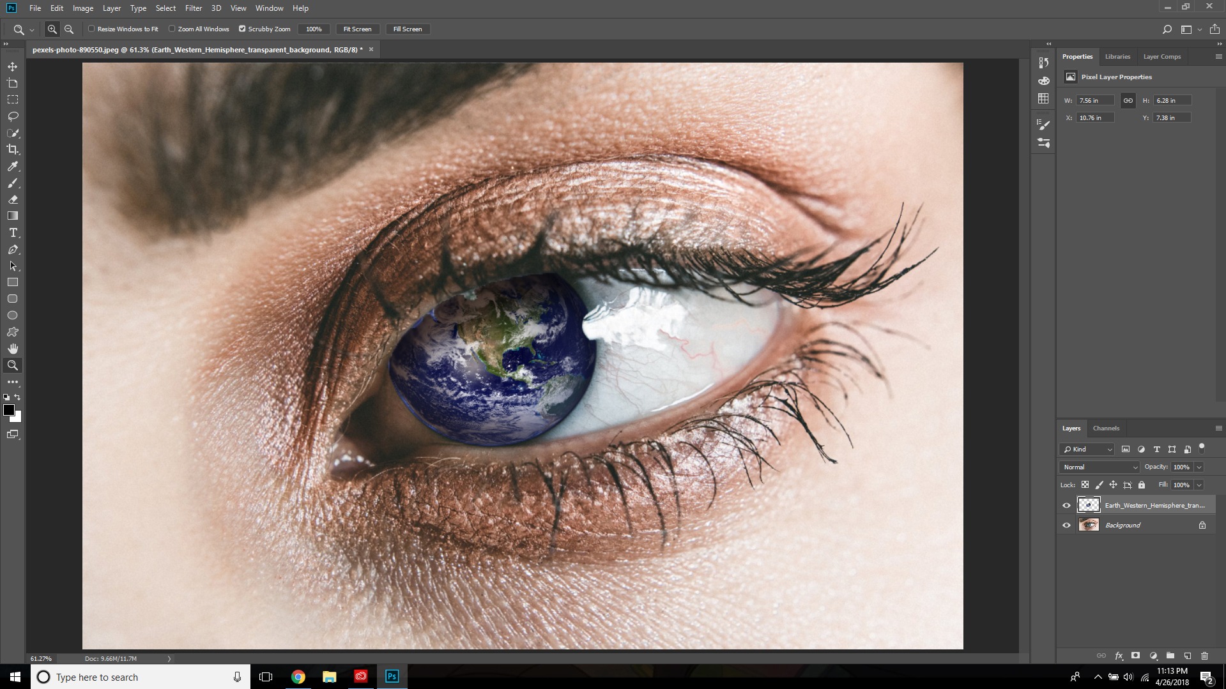Screen dimensions: 1226x689
Task: Click the foreground color swatch
Action: (x=8, y=410)
